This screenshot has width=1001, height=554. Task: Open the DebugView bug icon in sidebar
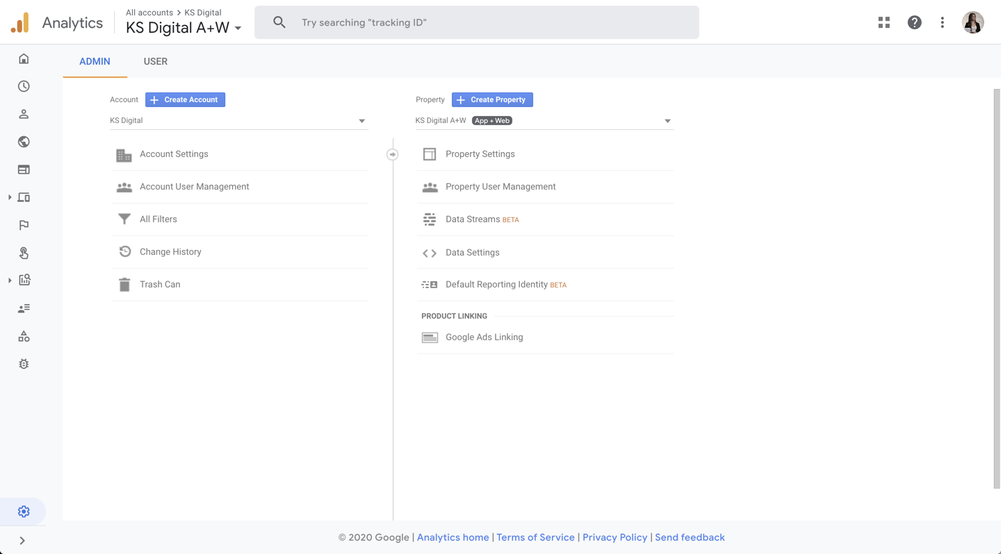click(x=24, y=364)
